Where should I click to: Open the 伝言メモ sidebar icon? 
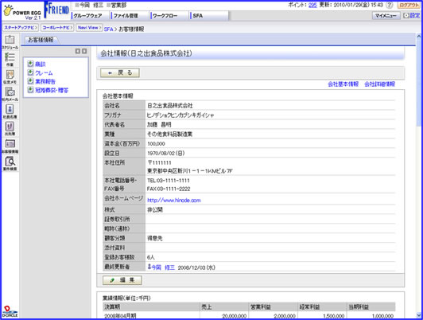[10, 76]
